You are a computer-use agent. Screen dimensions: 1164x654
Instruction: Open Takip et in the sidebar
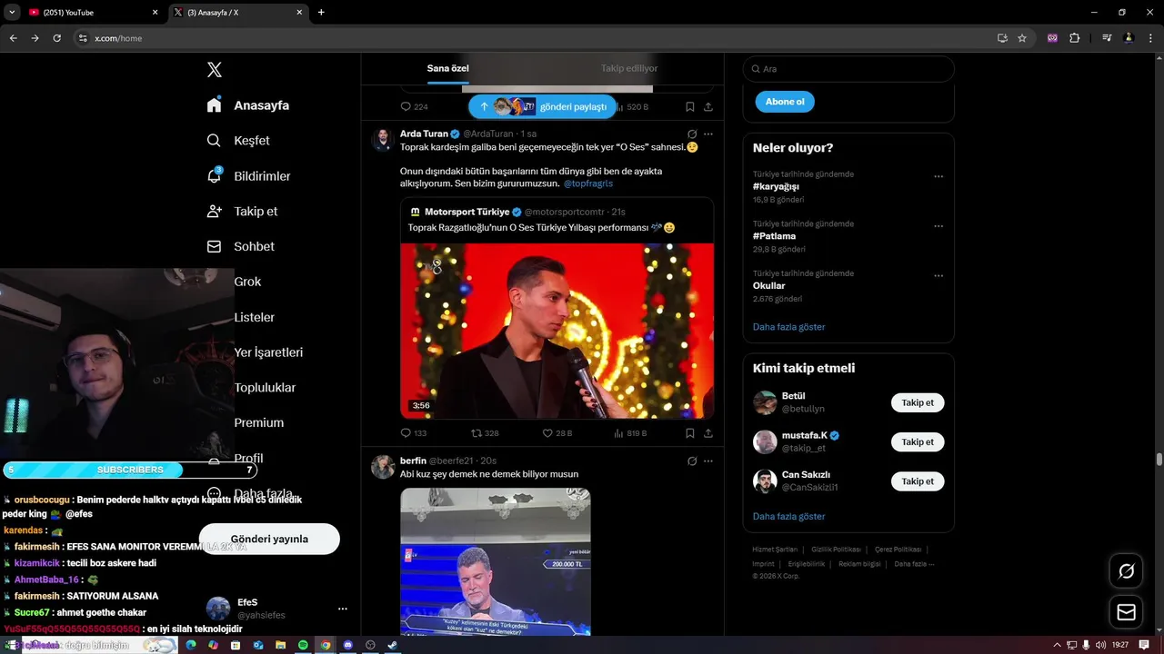pos(242,212)
